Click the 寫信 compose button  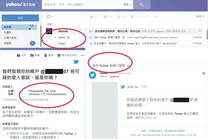tap(20, 18)
